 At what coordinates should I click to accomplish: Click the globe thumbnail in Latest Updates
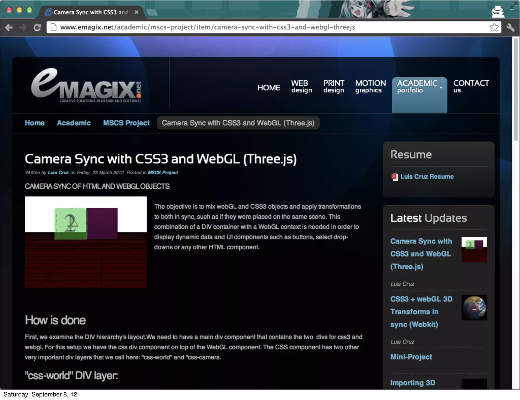tap(474, 307)
